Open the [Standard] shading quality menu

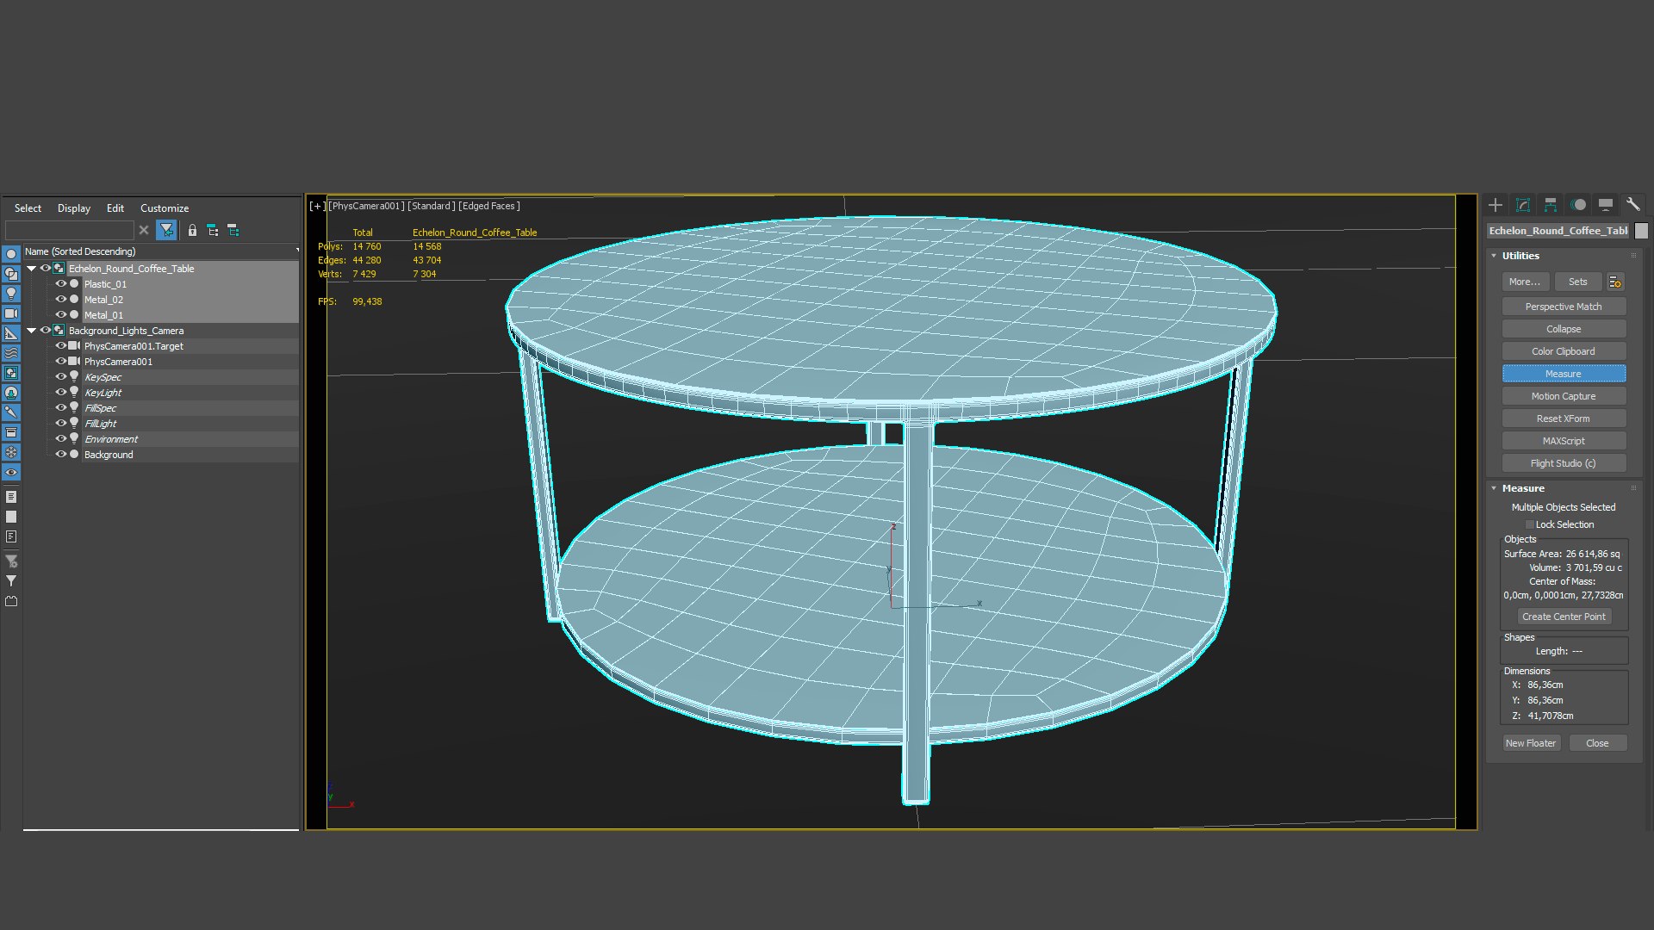click(x=432, y=206)
